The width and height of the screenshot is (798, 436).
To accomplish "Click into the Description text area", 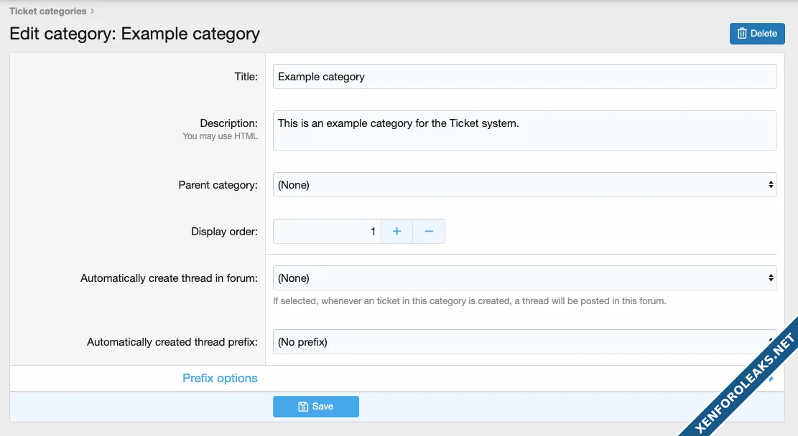I will (524, 131).
